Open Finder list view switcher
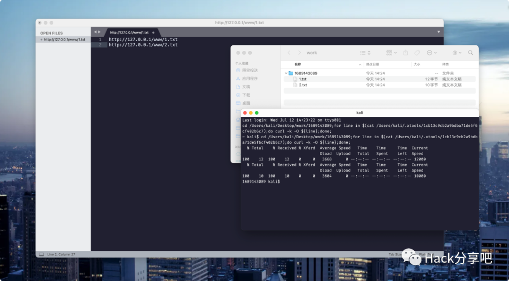 click(x=365, y=53)
